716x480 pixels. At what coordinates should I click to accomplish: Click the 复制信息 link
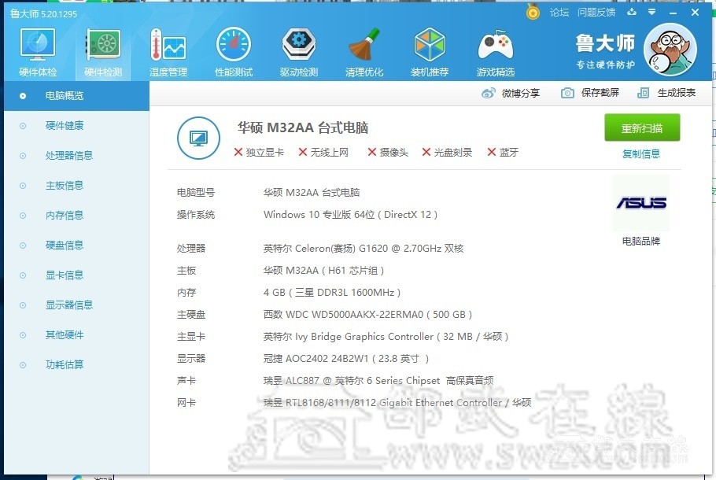(x=640, y=154)
